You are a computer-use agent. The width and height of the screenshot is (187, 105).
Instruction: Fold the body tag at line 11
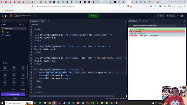click(33, 29)
